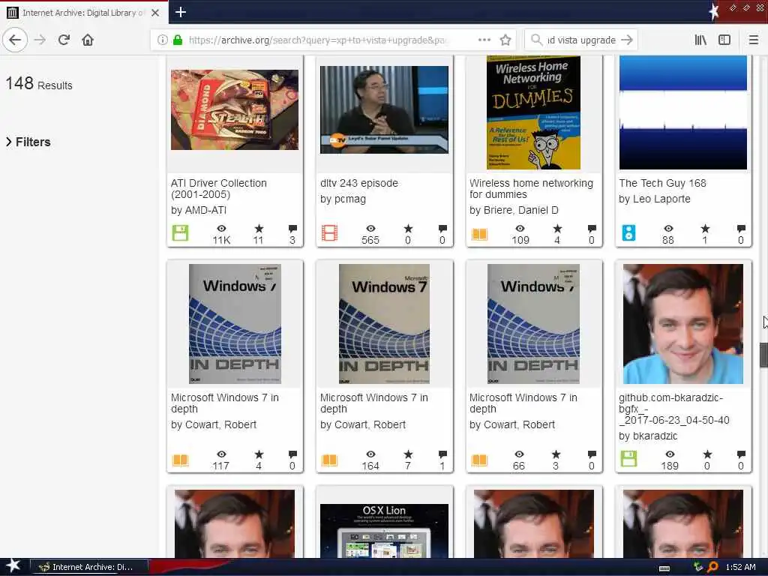This screenshot has width=768, height=576.
Task: Select Internet Archive taskbar window button
Action: point(89,567)
